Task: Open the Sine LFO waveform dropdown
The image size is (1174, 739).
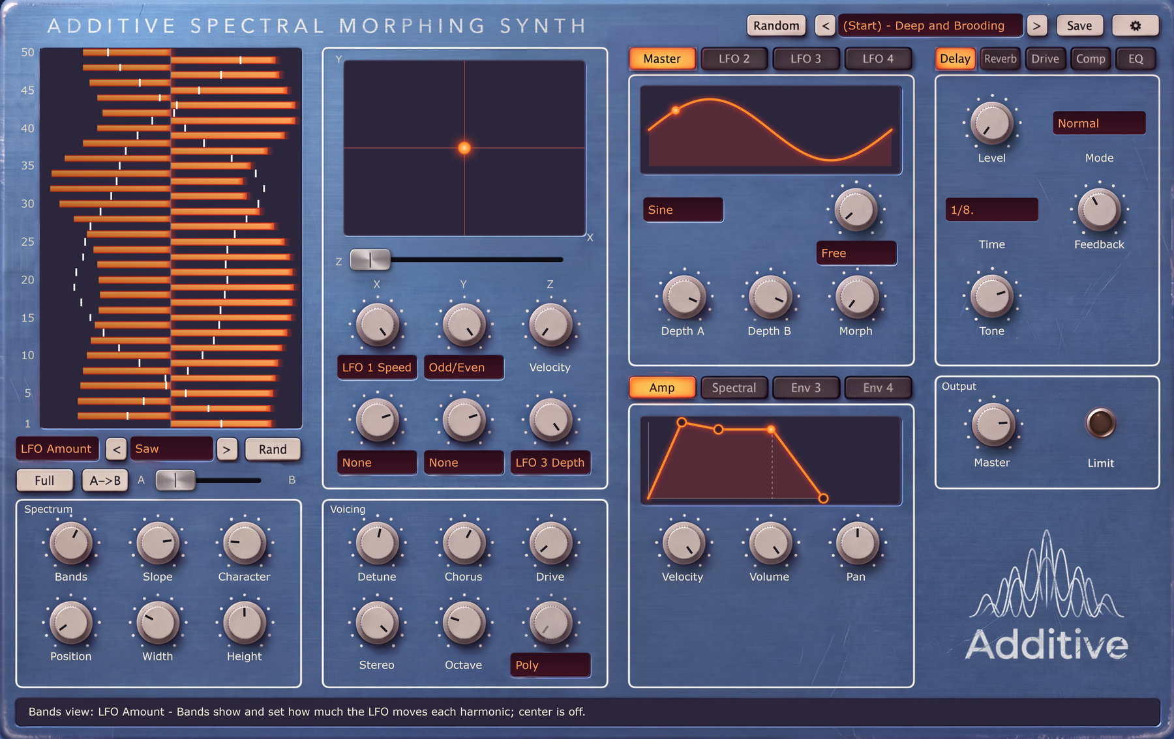Action: [683, 210]
